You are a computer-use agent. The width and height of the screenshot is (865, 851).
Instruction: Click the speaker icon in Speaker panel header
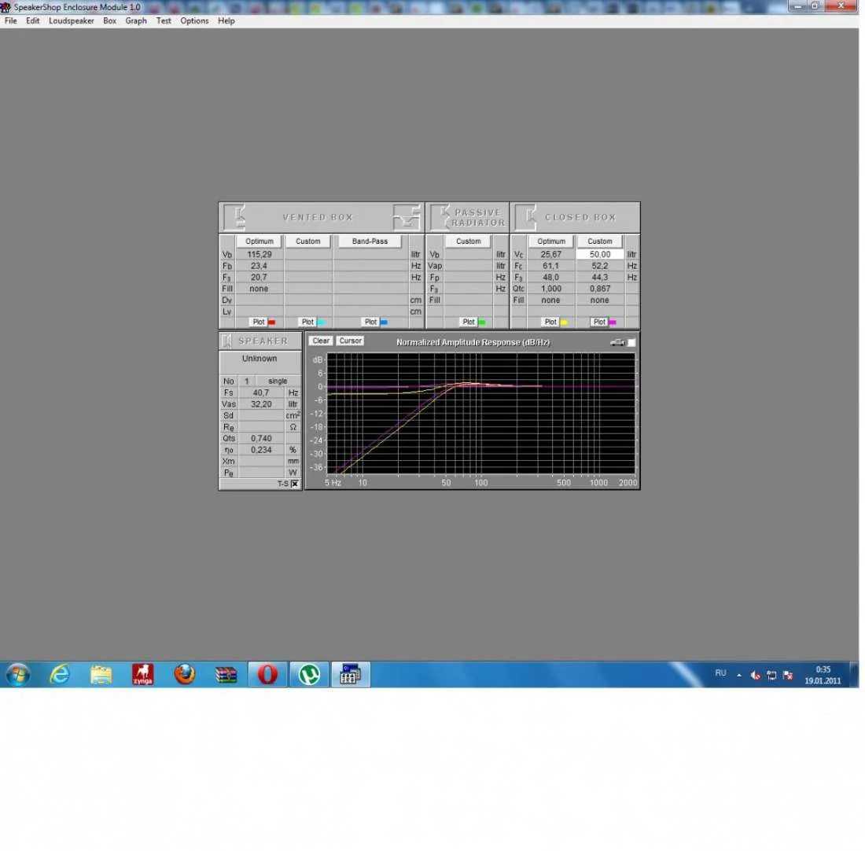point(227,341)
